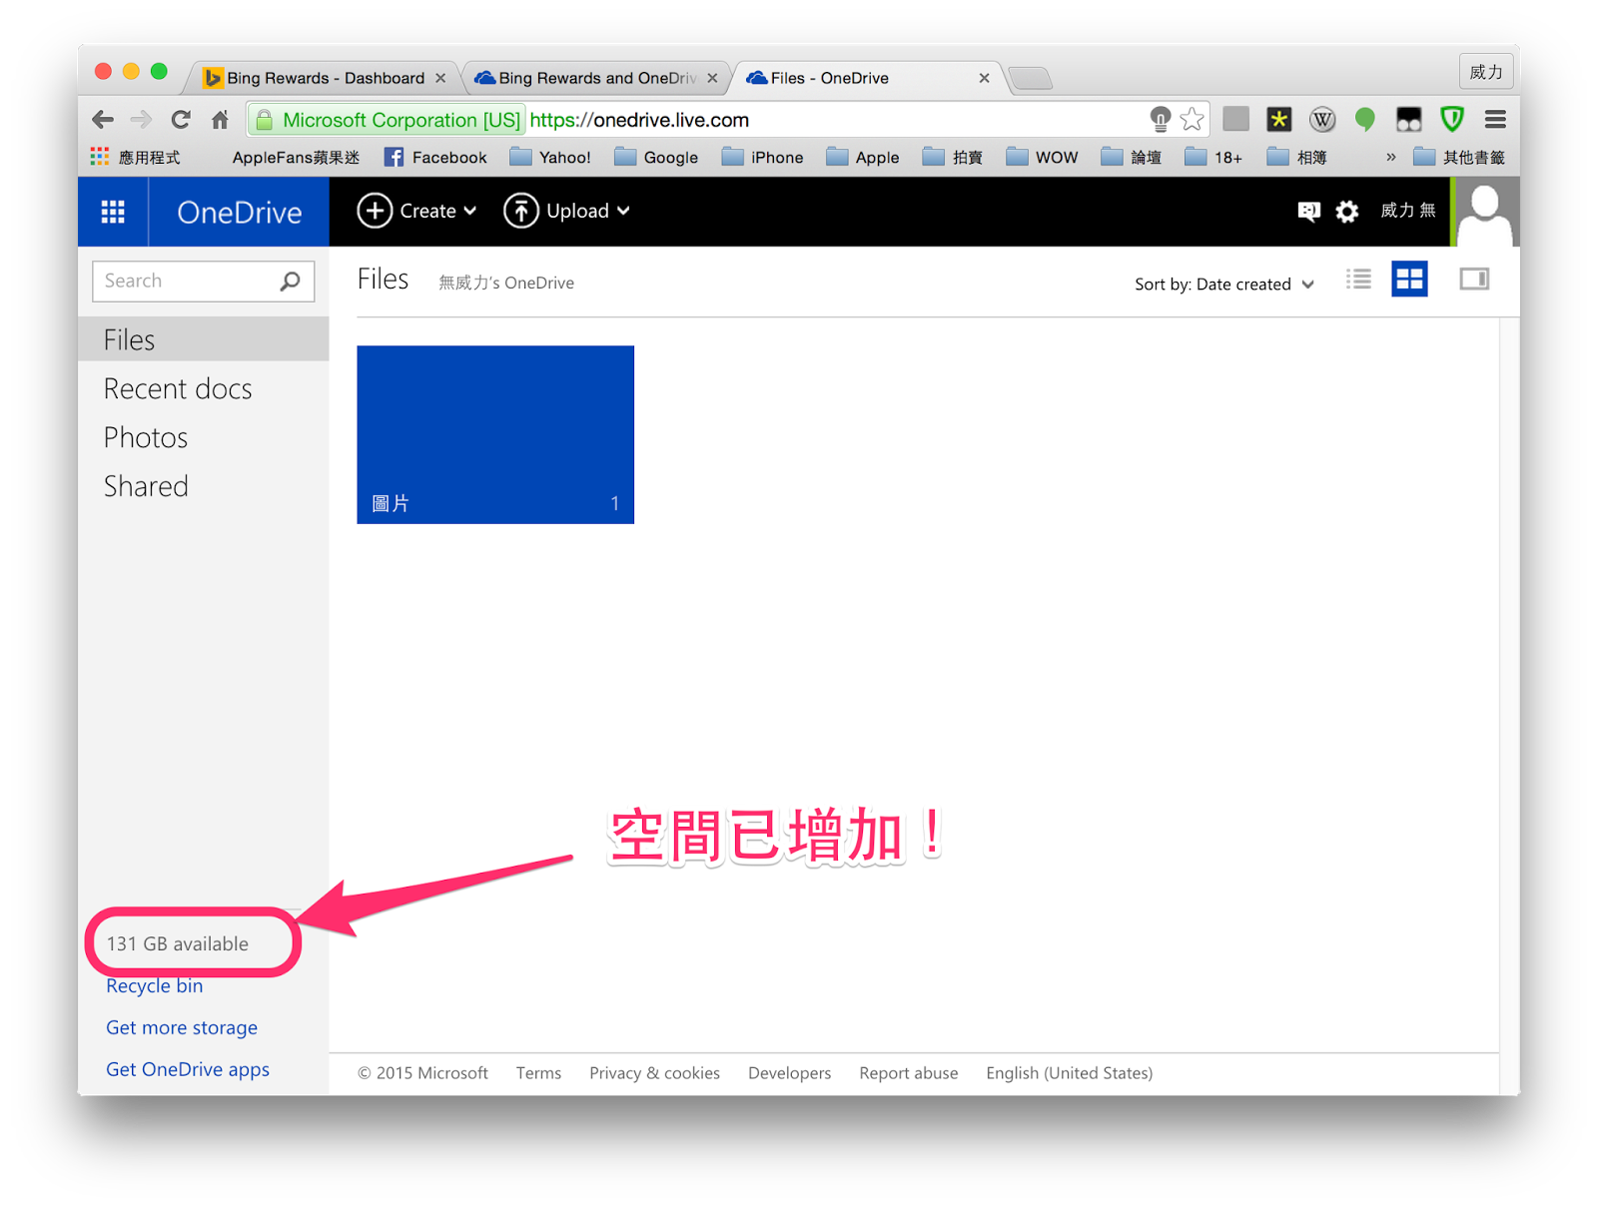Image resolution: width=1598 pixels, height=1207 pixels.
Task: Click the WordPress W extension icon
Action: click(1322, 120)
